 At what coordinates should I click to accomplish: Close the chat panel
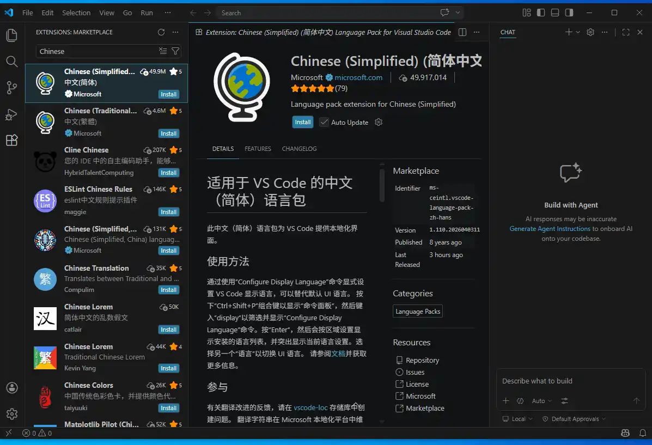pyautogui.click(x=640, y=32)
